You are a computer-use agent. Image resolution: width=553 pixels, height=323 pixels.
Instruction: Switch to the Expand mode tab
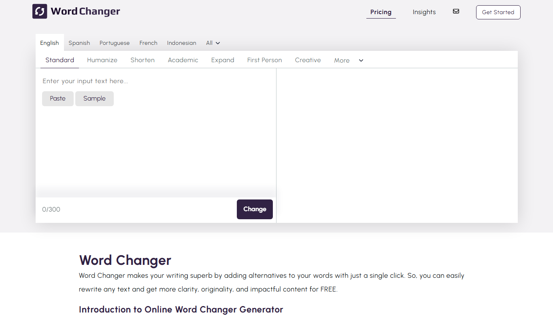pos(223,60)
